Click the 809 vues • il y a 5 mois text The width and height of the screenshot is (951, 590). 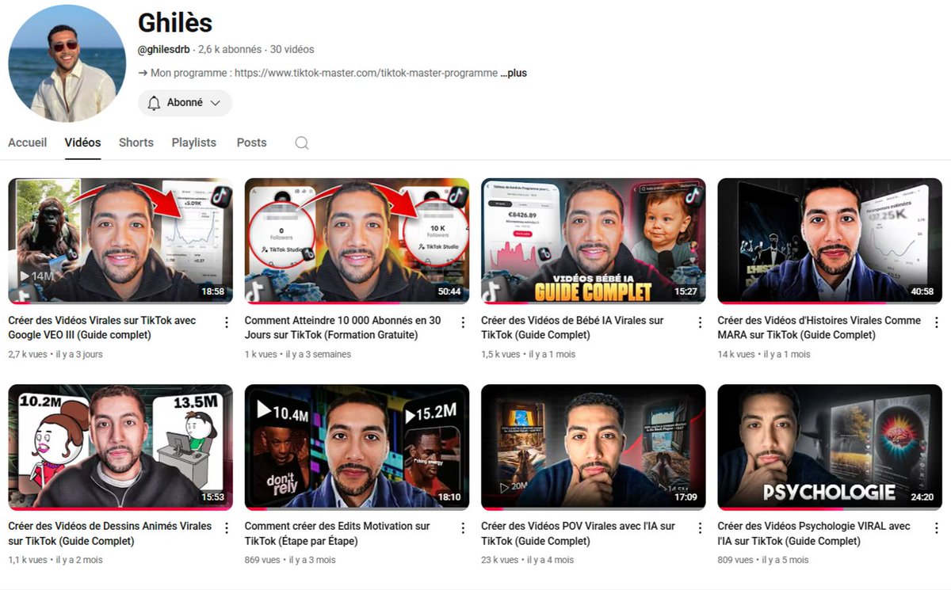tap(763, 560)
